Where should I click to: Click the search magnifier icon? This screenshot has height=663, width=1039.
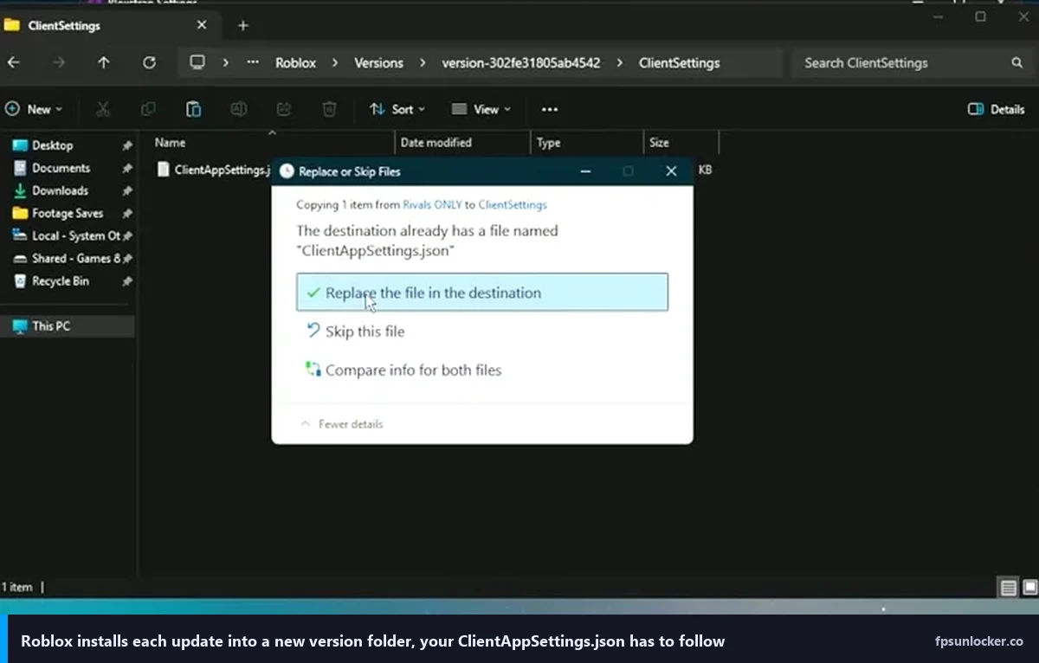(x=1016, y=62)
